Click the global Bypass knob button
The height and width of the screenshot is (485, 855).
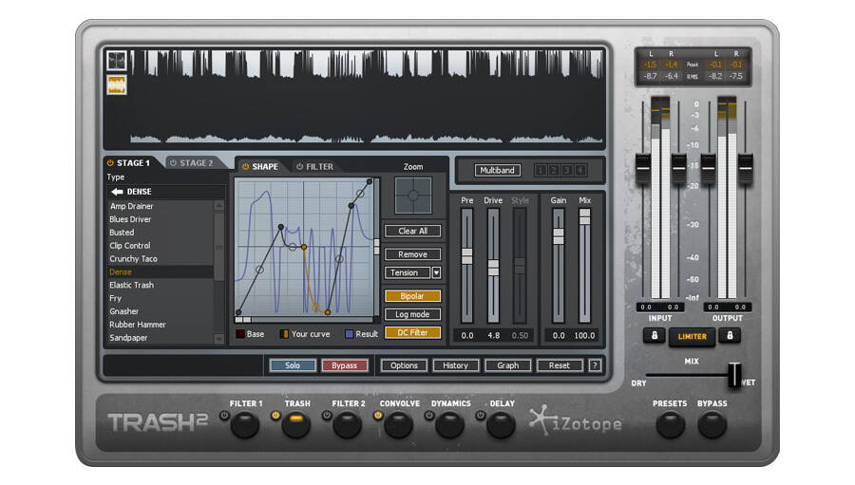(712, 425)
